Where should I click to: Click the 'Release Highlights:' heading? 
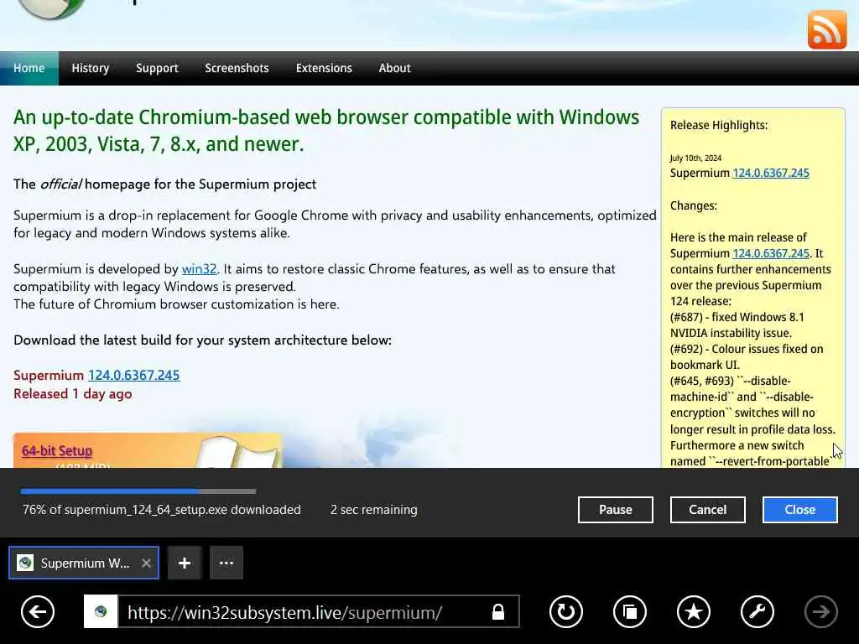(x=719, y=126)
